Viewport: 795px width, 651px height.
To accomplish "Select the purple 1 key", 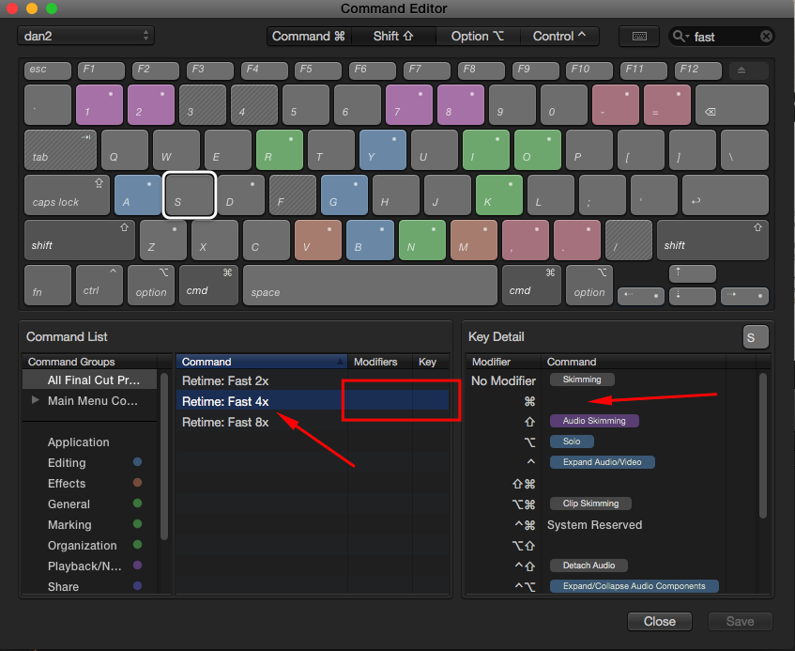I will tap(99, 105).
